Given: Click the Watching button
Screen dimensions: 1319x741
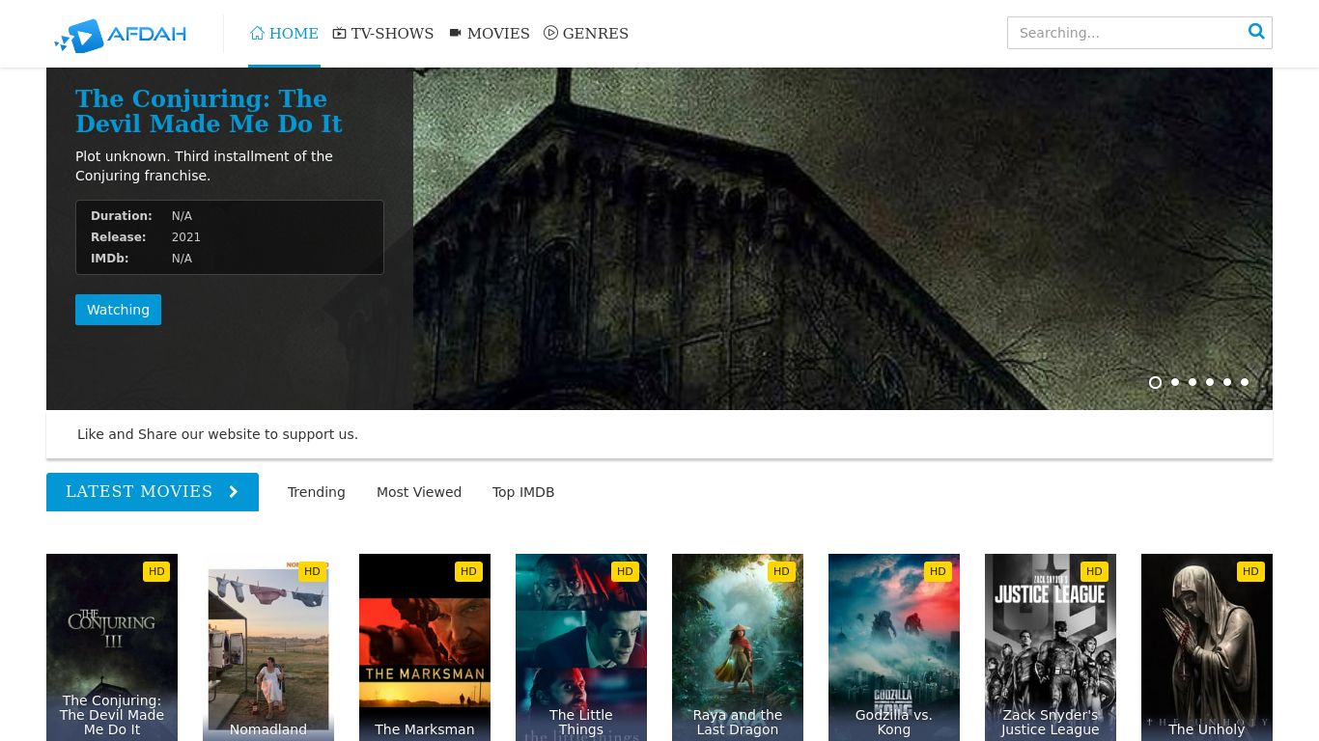Looking at the screenshot, I should tap(118, 310).
